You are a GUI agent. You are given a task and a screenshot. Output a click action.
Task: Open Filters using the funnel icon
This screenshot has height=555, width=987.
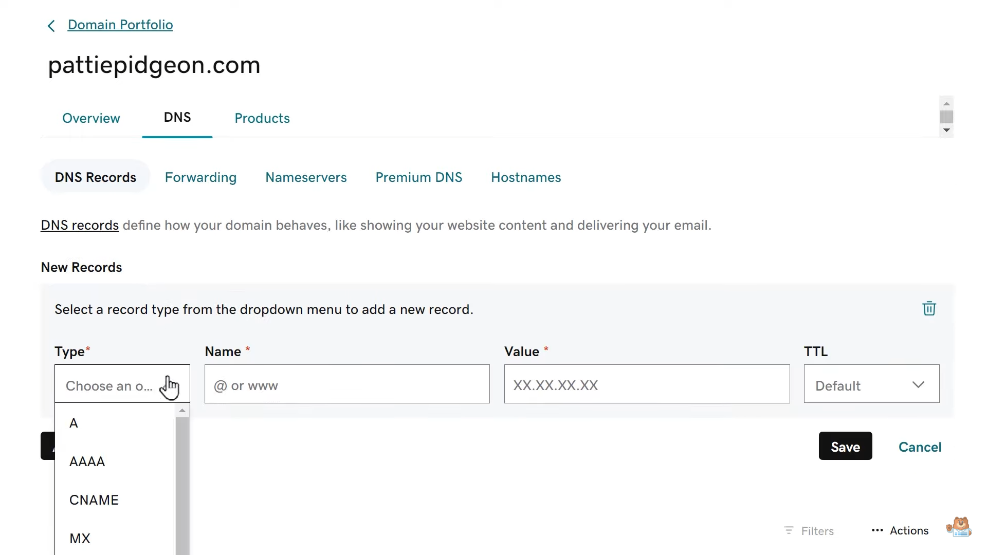pos(790,531)
